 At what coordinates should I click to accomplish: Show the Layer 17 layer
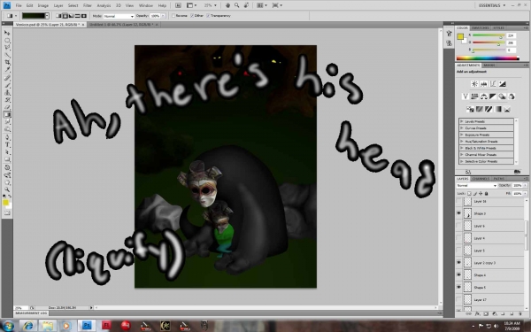point(458,299)
